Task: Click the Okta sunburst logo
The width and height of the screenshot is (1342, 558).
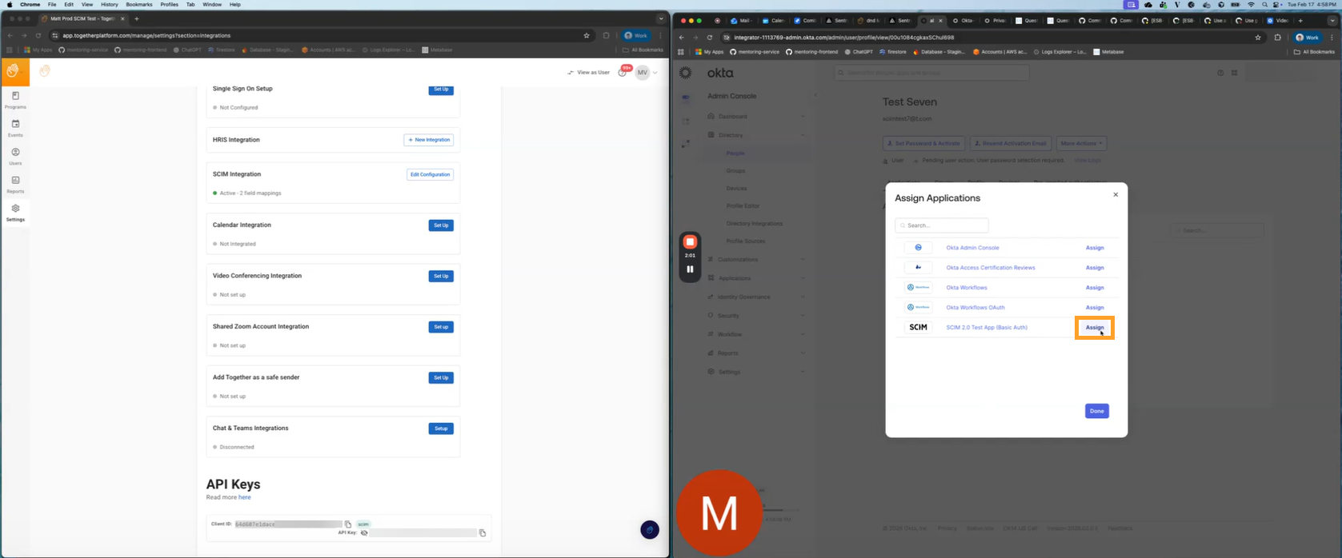Action: coord(686,73)
